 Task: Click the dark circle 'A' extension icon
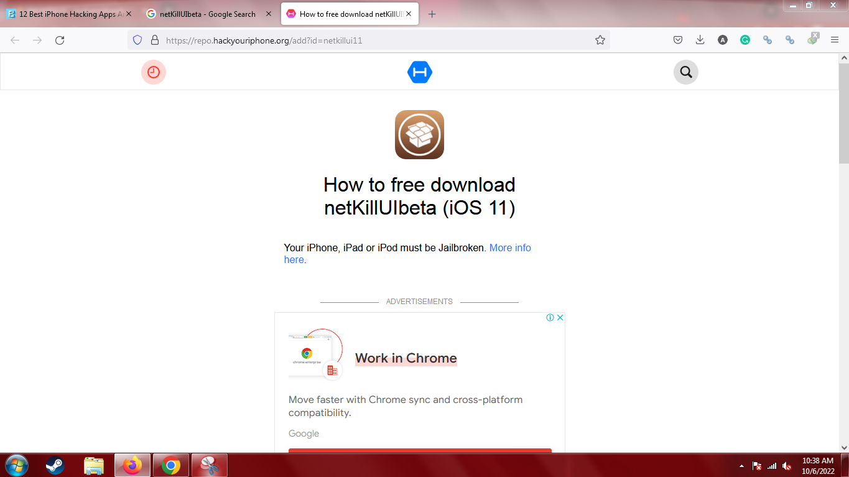pyautogui.click(x=722, y=40)
